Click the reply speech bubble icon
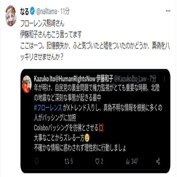This screenshot has width=177, height=177. tap(37, 161)
